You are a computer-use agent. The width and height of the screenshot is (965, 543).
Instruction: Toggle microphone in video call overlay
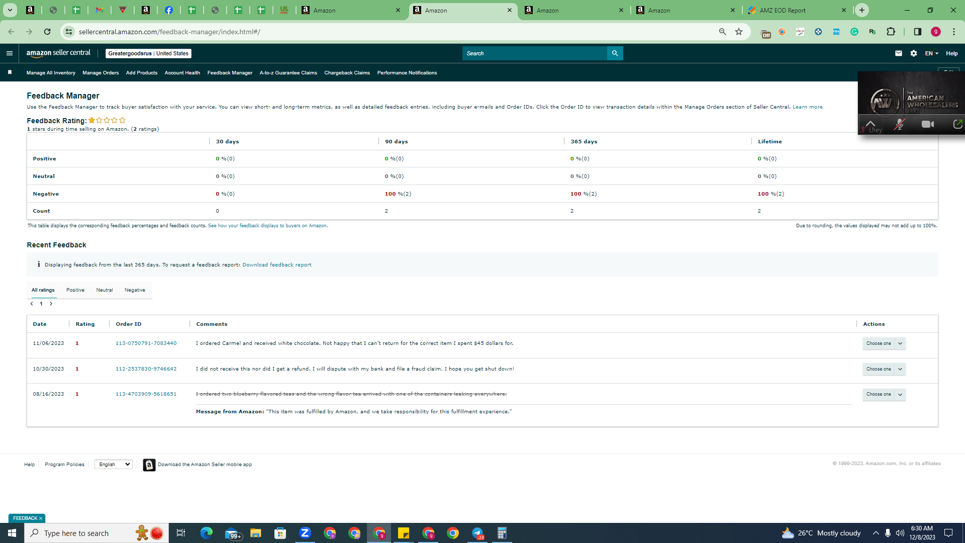pos(900,124)
